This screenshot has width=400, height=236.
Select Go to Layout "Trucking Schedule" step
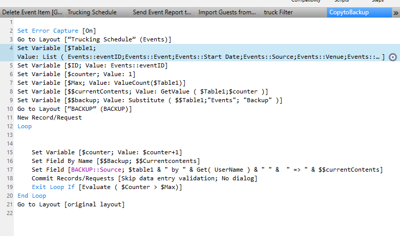(94, 39)
